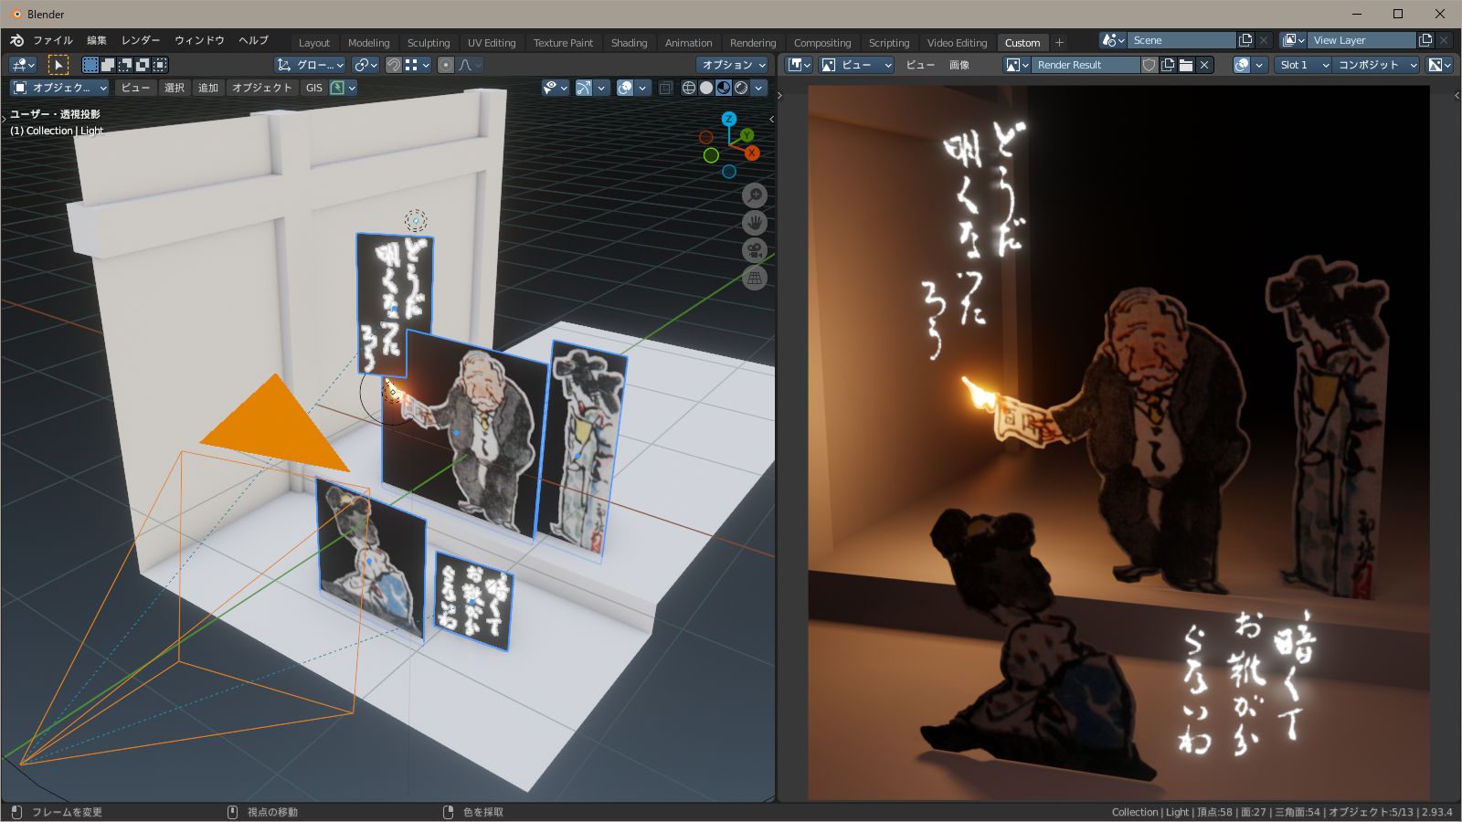Open the snapping options dropdown
The width and height of the screenshot is (1462, 822).
[417, 65]
